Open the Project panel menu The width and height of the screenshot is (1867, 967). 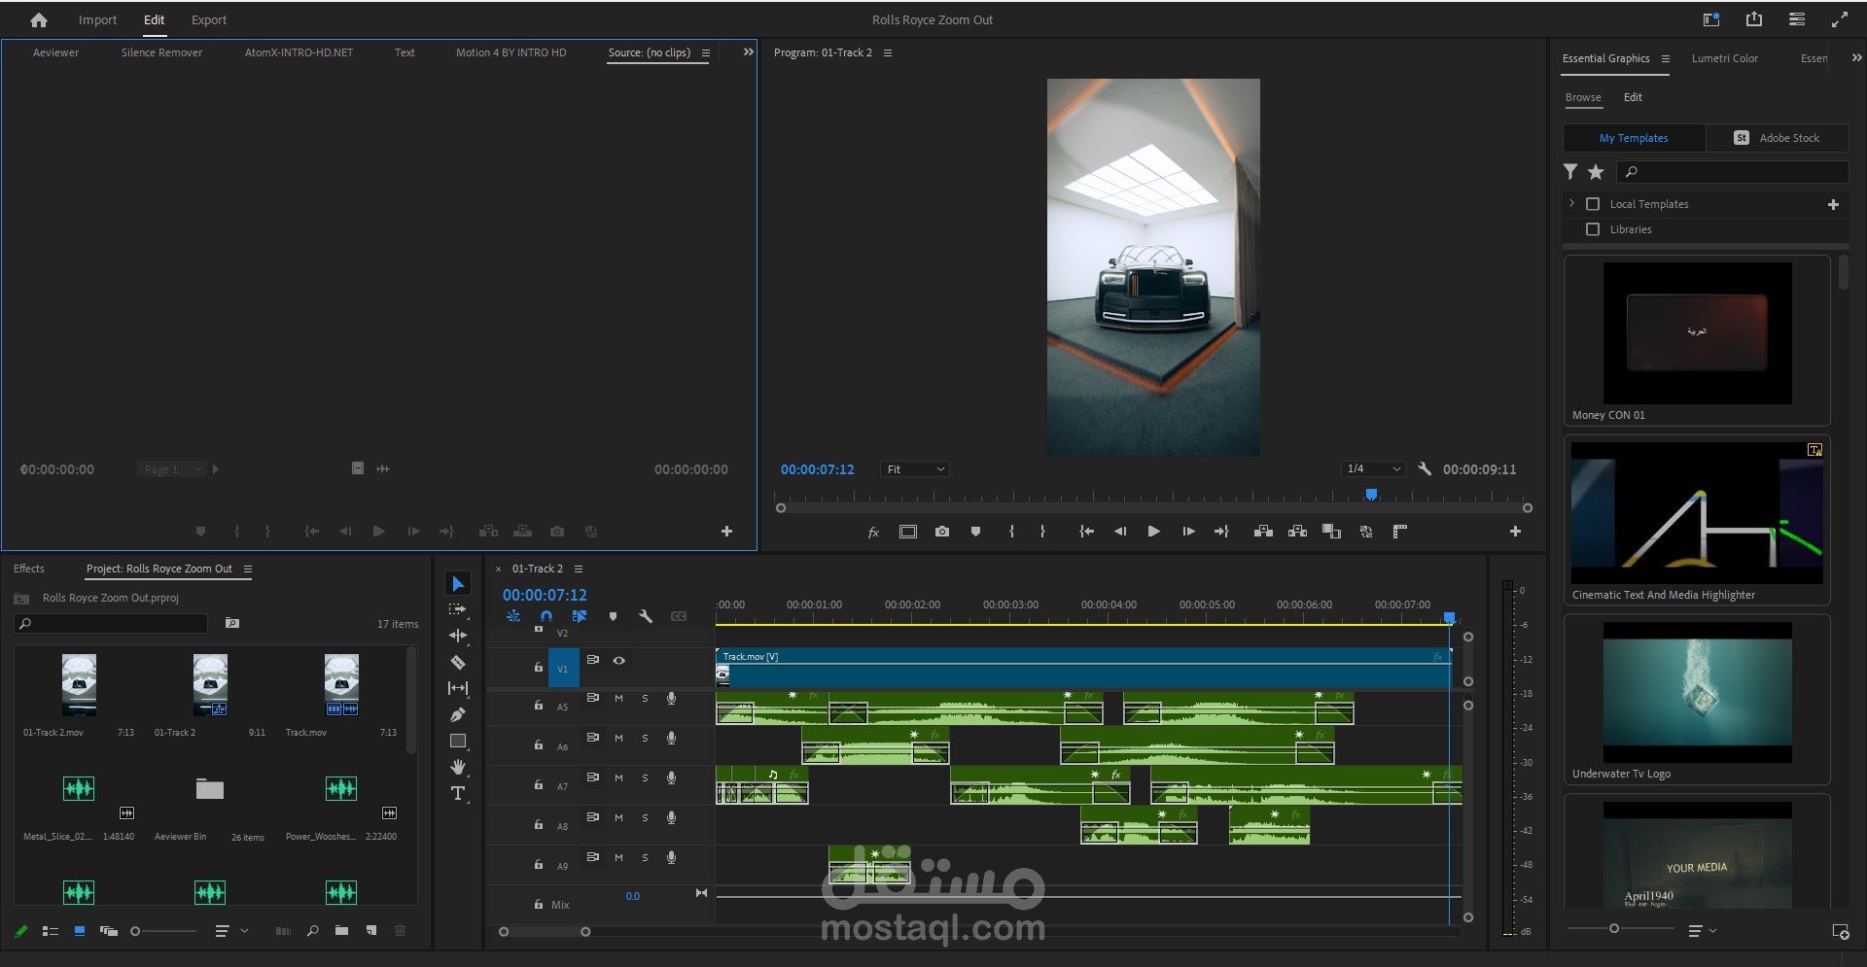click(248, 569)
